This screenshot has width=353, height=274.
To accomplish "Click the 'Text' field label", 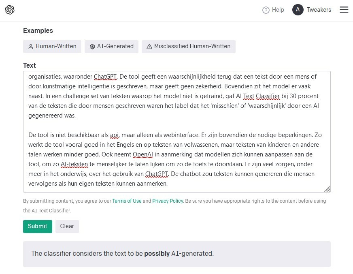I will pyautogui.click(x=30, y=66).
